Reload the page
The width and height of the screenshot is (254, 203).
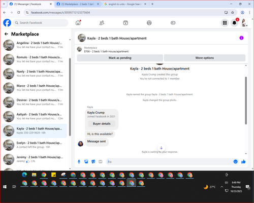(19, 12)
